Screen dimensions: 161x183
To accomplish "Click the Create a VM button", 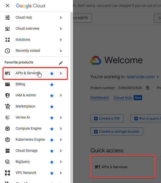I will [107, 118].
